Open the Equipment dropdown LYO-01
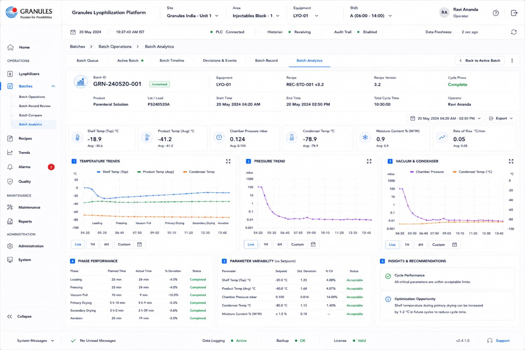This screenshot has height=350, width=525. [x=306, y=16]
